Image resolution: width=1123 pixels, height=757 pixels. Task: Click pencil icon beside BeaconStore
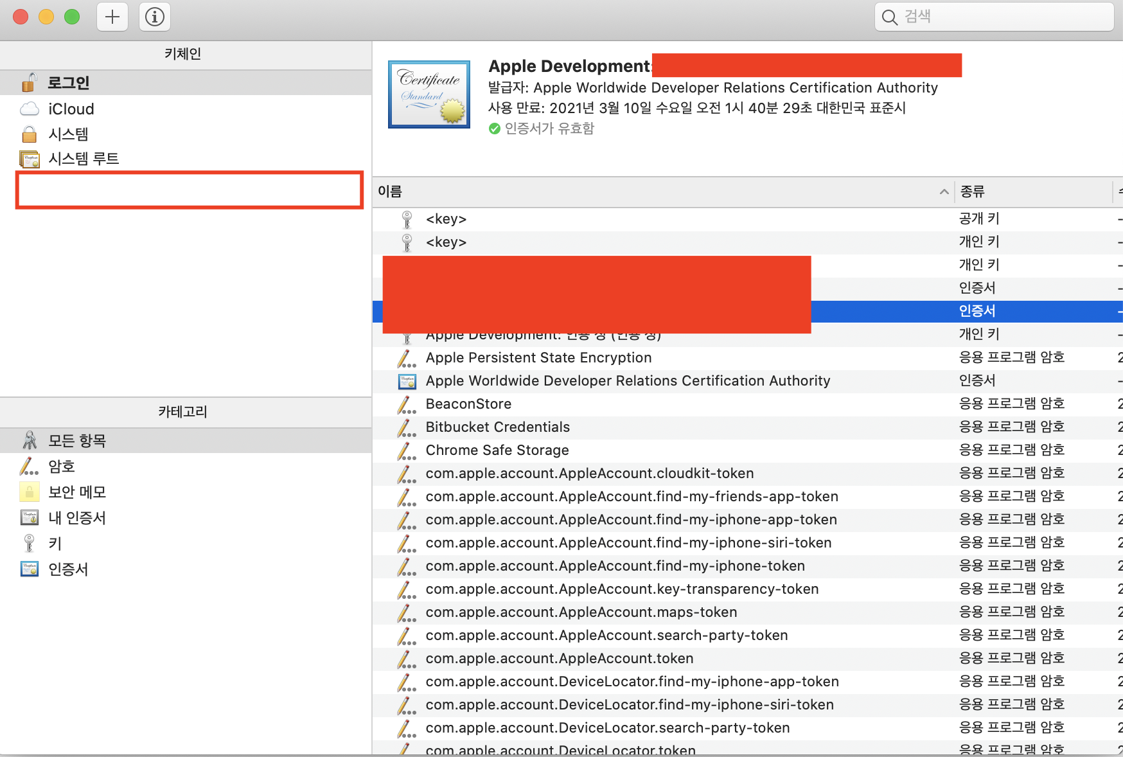click(407, 404)
